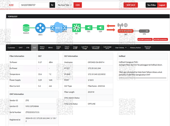Select the OLT tab
The image size is (170, 126).
(x=35, y=48)
